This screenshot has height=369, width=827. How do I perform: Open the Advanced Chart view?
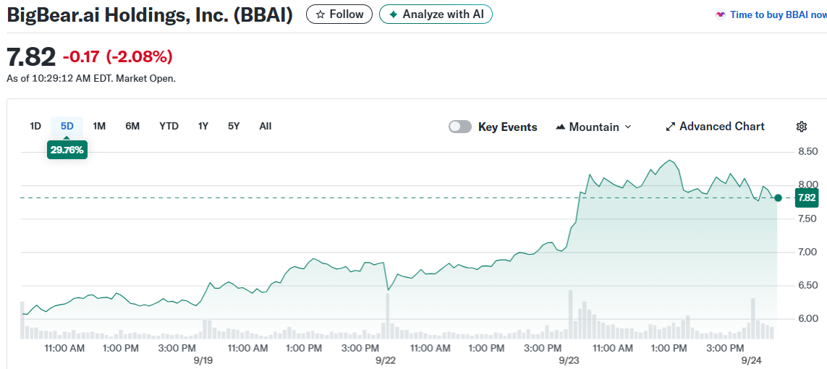coord(715,127)
